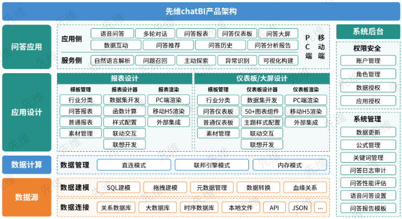Click PC端渲染 under 仪表板渲染
Image resolution: width=402 pixels, height=219 pixels.
coord(306,100)
